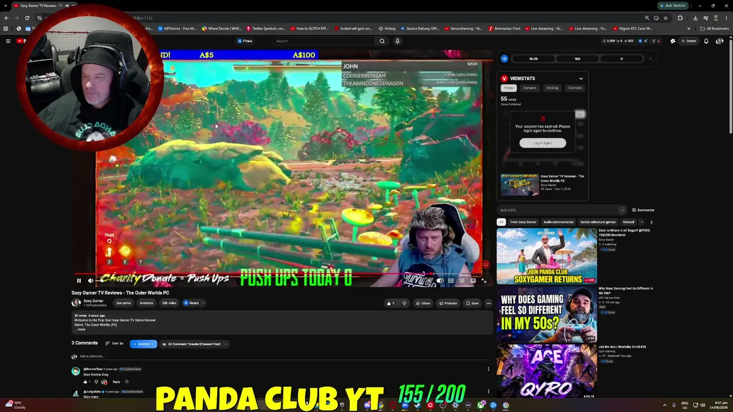
Task: Click the Summarize button
Action: pos(643,210)
